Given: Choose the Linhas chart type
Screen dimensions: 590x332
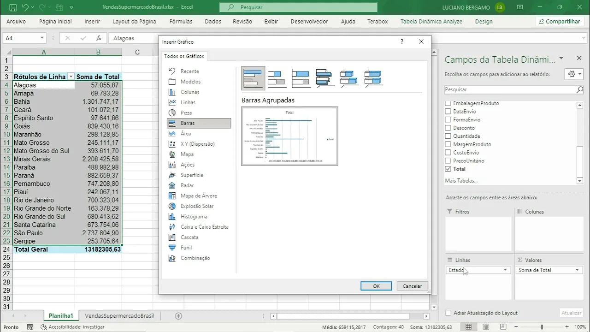Looking at the screenshot, I should pyautogui.click(x=199, y=102).
